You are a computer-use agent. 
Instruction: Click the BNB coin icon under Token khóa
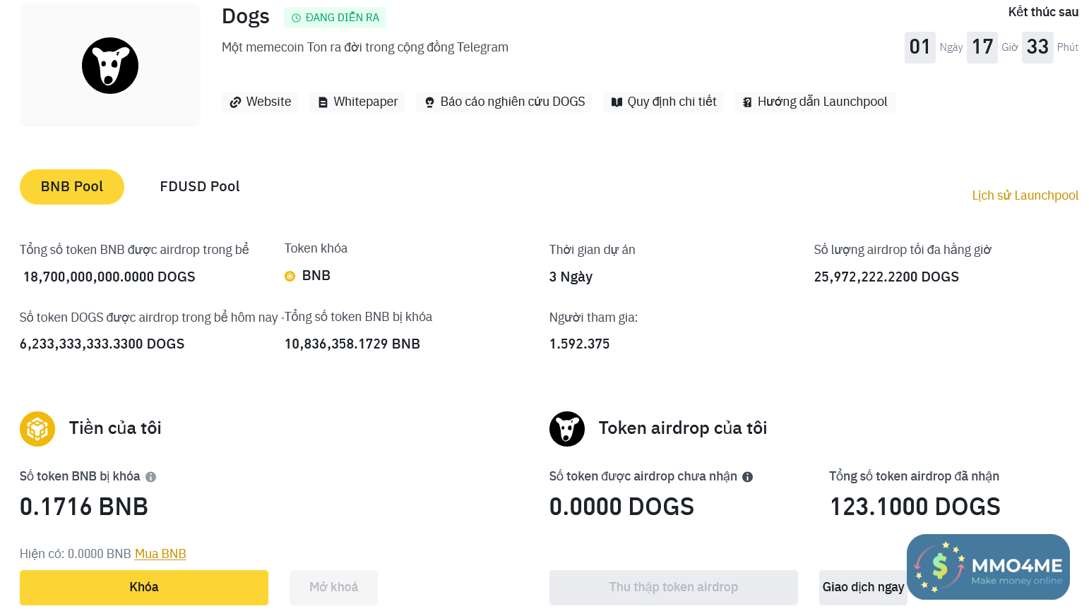click(290, 276)
